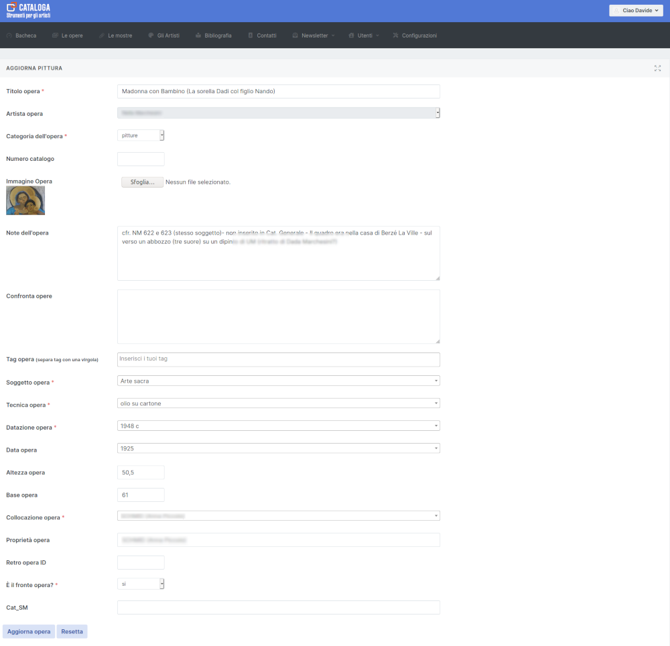
Task: Click the Note dell'opera resize handle
Action: point(438,278)
